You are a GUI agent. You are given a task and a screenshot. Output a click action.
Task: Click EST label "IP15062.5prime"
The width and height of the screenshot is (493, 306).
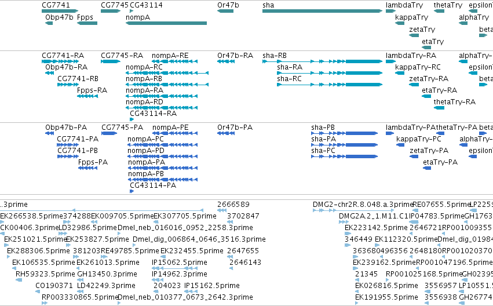click(180, 263)
